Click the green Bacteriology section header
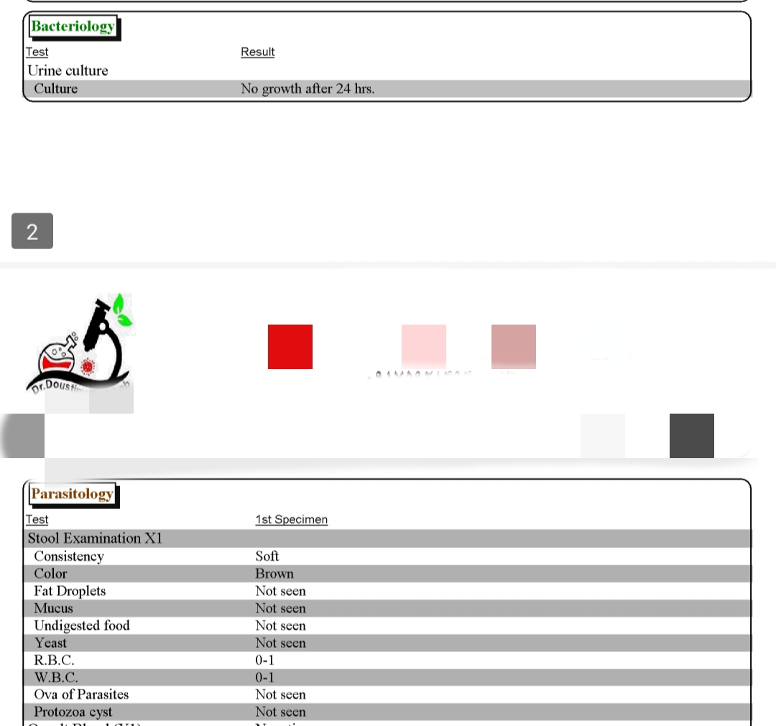Screen dimensions: 776x726 click(73, 27)
